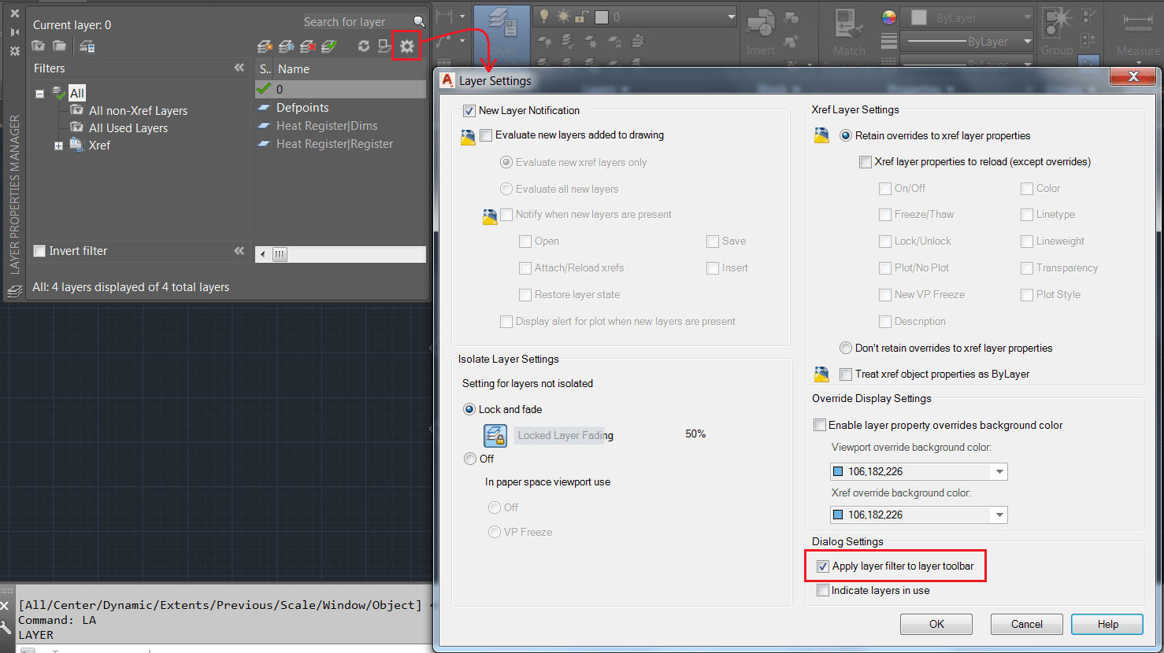
Task: Check Indicate layers in use
Action: point(823,590)
